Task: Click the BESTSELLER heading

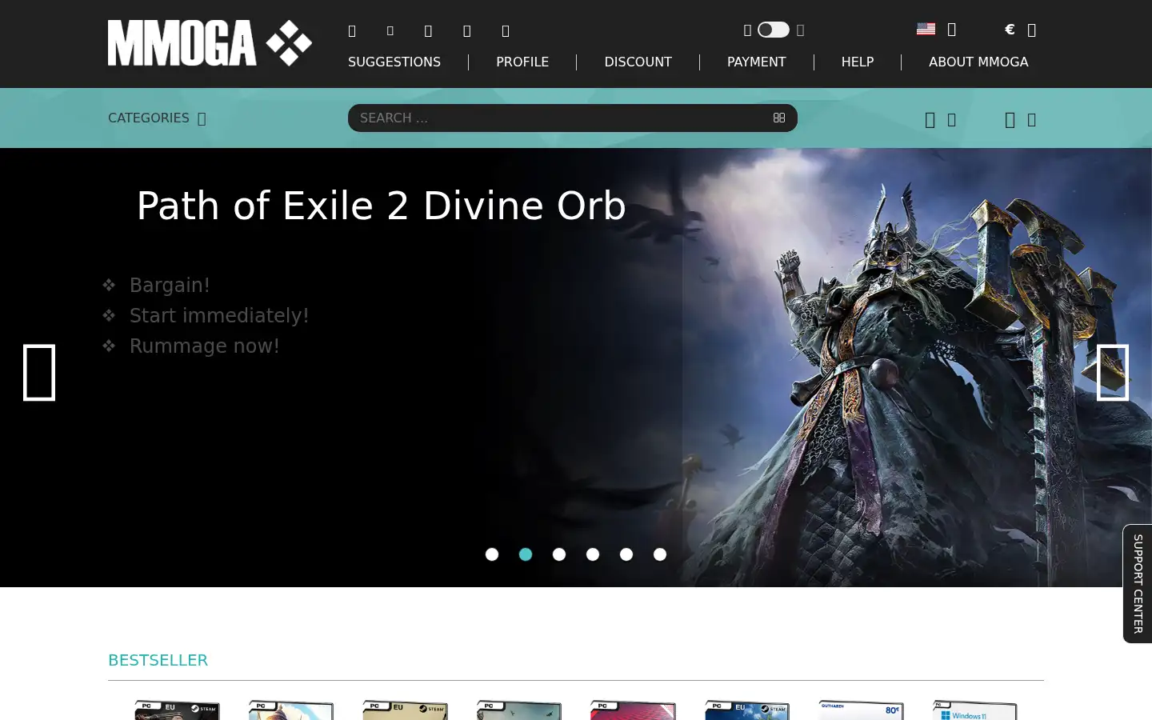Action: pos(158,660)
